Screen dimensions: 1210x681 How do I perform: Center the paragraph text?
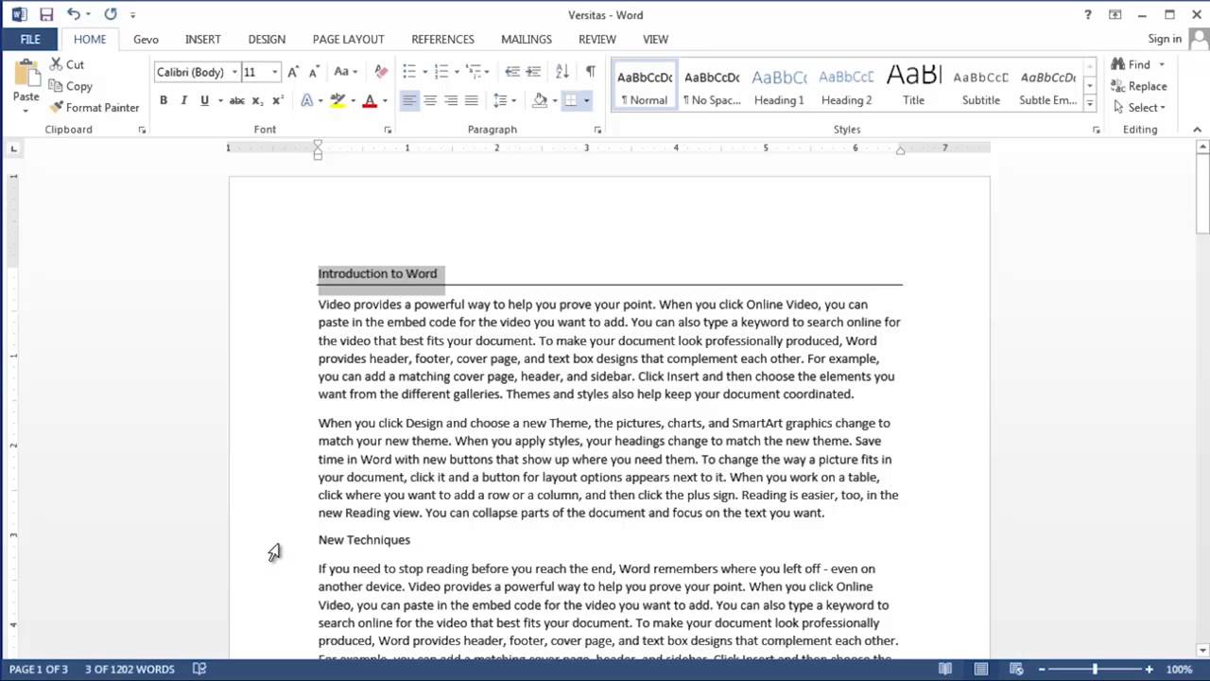tap(430, 100)
